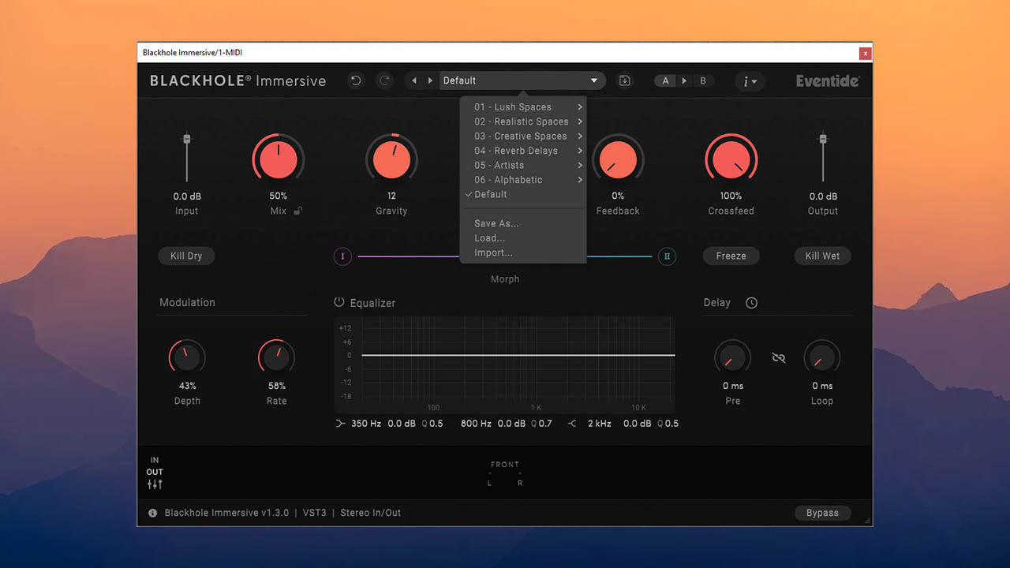The width and height of the screenshot is (1010, 568).
Task: Click the link icon between Pre and Loop knobs
Action: point(777,357)
